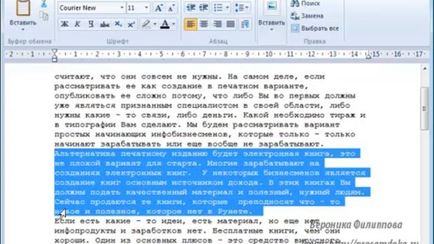Apply subscript formatting
This screenshot has height=244, width=434.
pyautogui.click(x=118, y=24)
